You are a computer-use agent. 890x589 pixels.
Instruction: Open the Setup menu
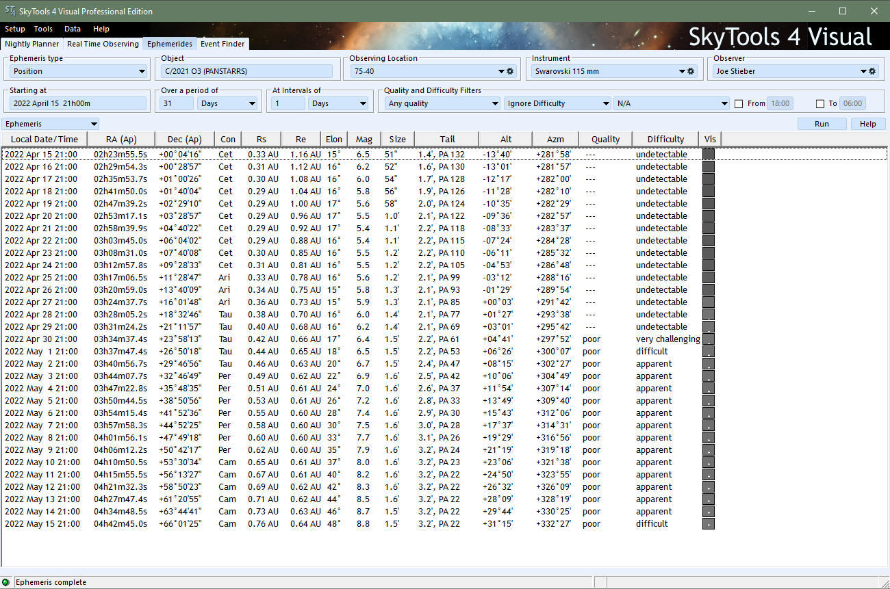(15, 29)
